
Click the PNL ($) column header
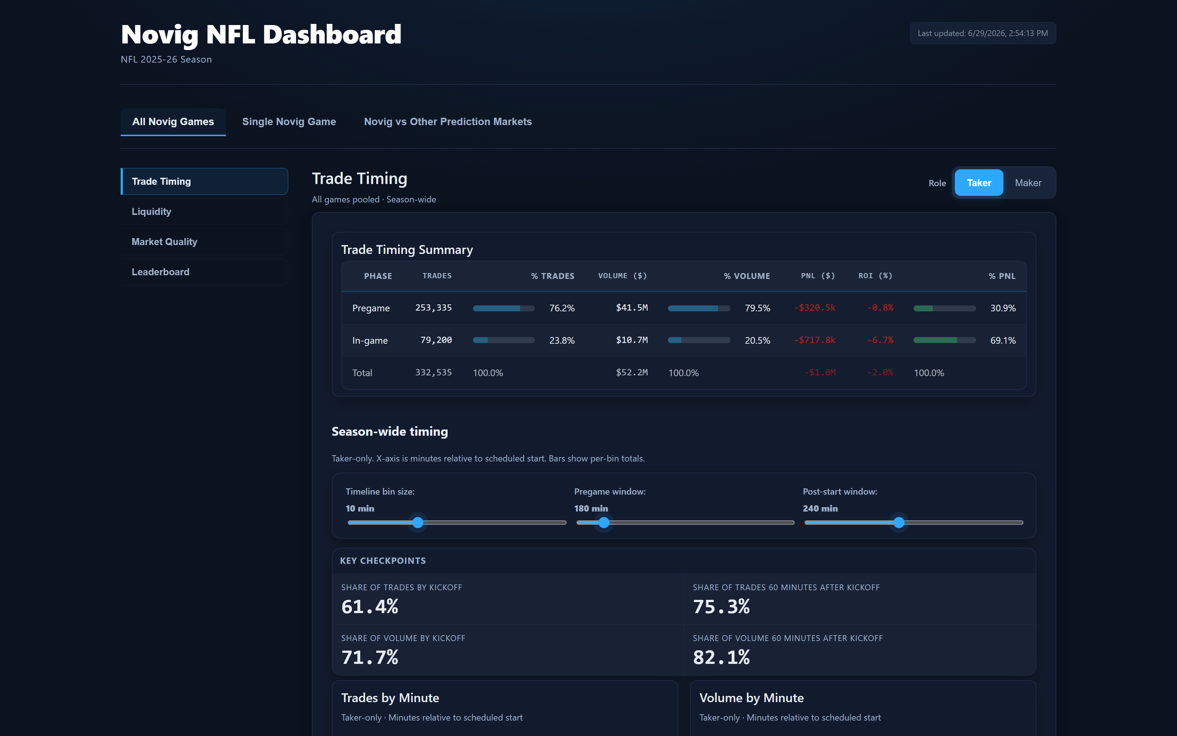coord(818,276)
